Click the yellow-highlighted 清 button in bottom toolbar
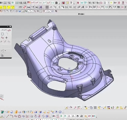Viewport: 127px width, 120px height. coord(86,116)
